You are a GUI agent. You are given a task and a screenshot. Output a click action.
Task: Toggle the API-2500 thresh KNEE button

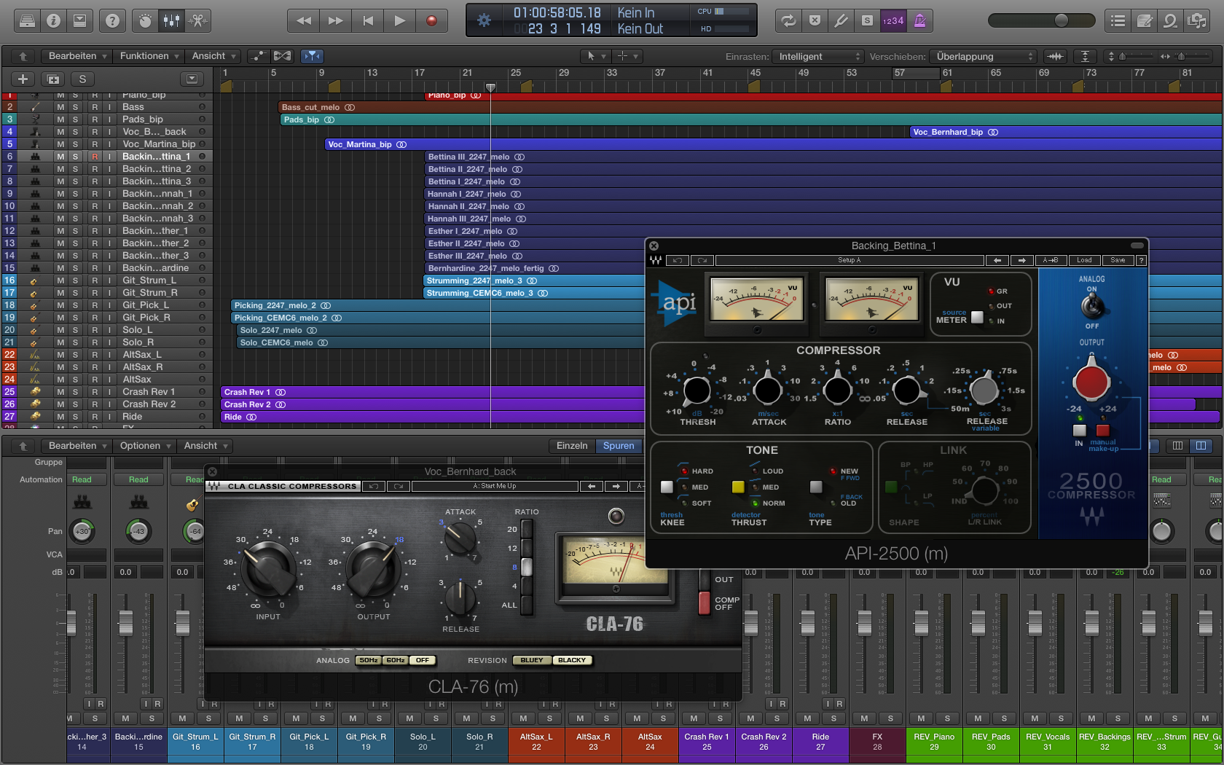667,487
